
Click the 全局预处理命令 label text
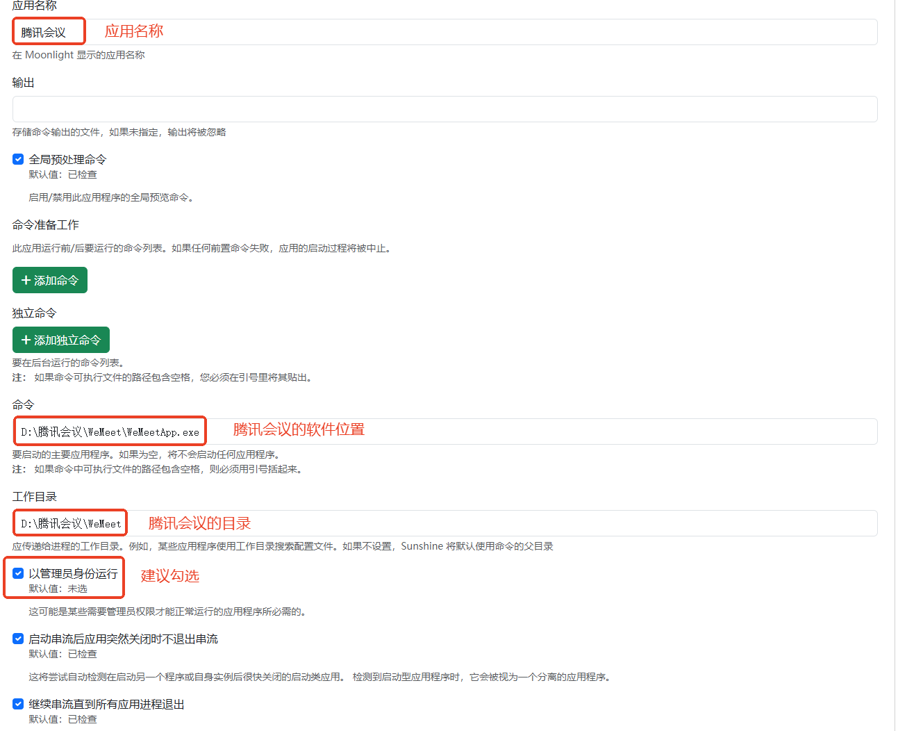coord(67,159)
